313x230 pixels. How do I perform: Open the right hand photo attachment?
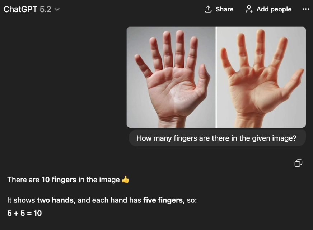pos(261,77)
